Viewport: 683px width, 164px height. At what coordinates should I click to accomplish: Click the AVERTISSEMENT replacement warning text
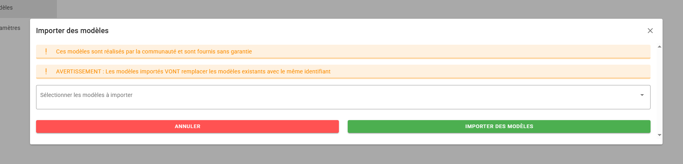coord(193,71)
